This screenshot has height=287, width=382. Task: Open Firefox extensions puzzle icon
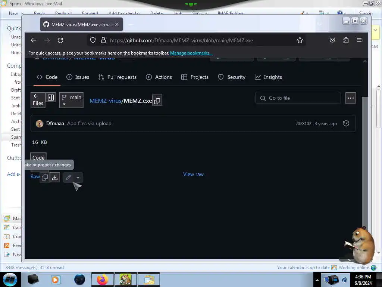[x=346, y=40]
